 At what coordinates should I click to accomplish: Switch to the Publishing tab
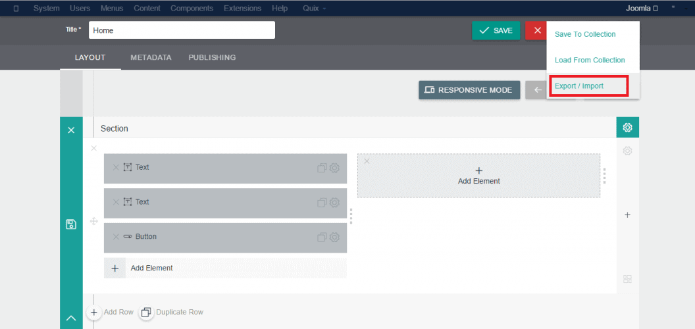212,57
